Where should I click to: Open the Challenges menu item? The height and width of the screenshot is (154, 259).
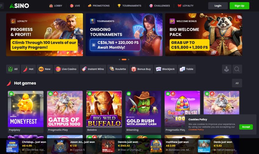coord(159,5)
